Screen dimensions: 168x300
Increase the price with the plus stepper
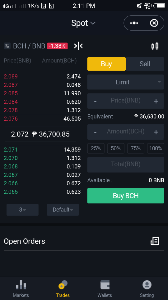[x=156, y=101]
